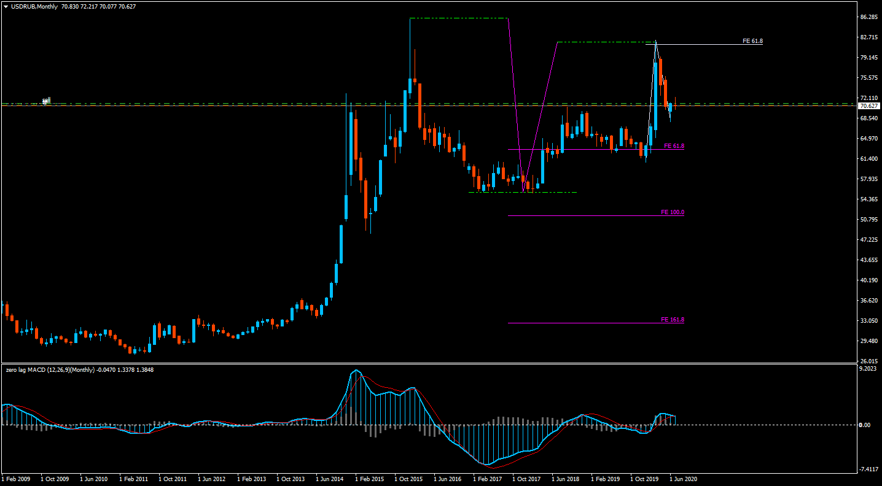This screenshot has width=882, height=486.
Task: Click the open value 70.830 in the header
Action: click(71, 6)
